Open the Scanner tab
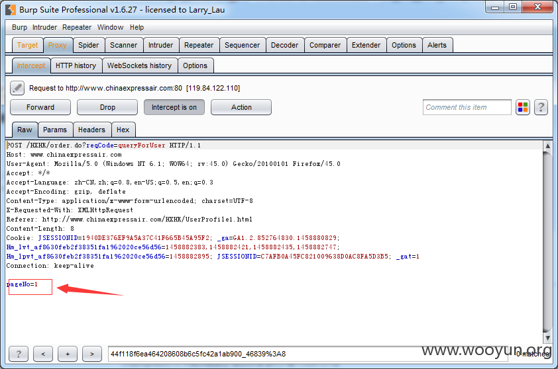The image size is (558, 369). (x=123, y=45)
